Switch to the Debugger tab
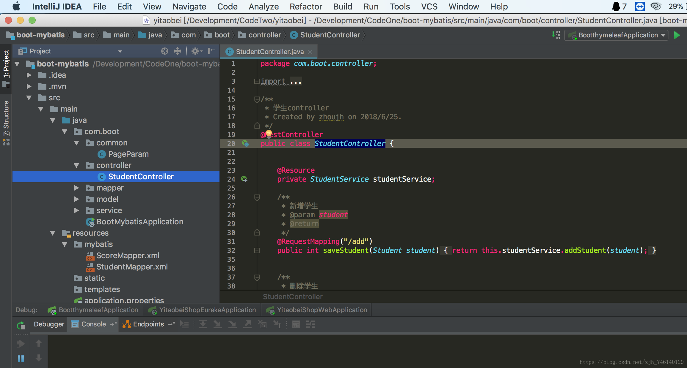The width and height of the screenshot is (687, 368). pos(49,324)
